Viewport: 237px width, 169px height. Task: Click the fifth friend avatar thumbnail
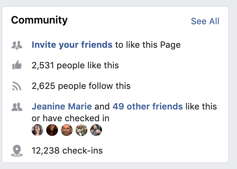coord(96,130)
